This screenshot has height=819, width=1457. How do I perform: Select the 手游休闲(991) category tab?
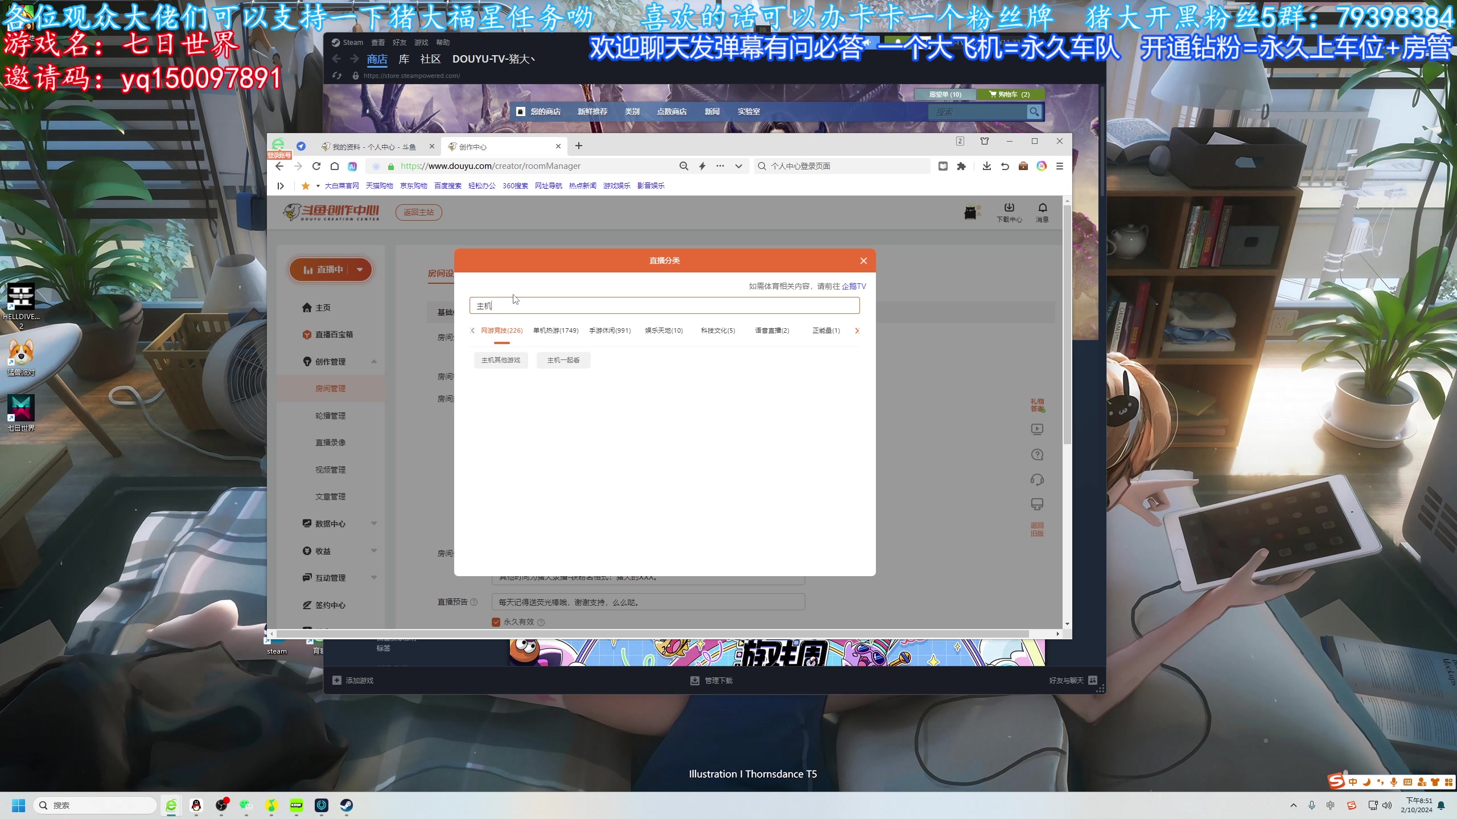[610, 330]
